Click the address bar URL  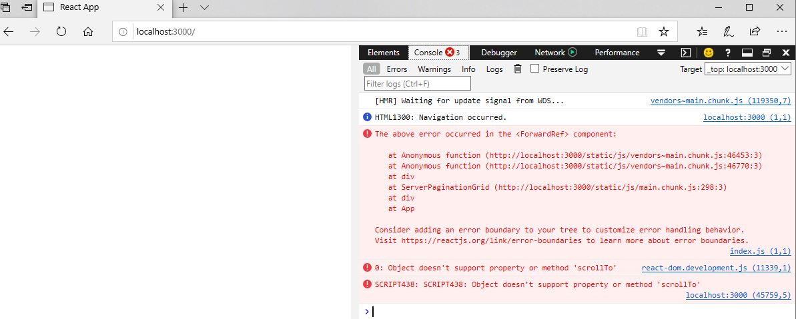click(x=165, y=32)
